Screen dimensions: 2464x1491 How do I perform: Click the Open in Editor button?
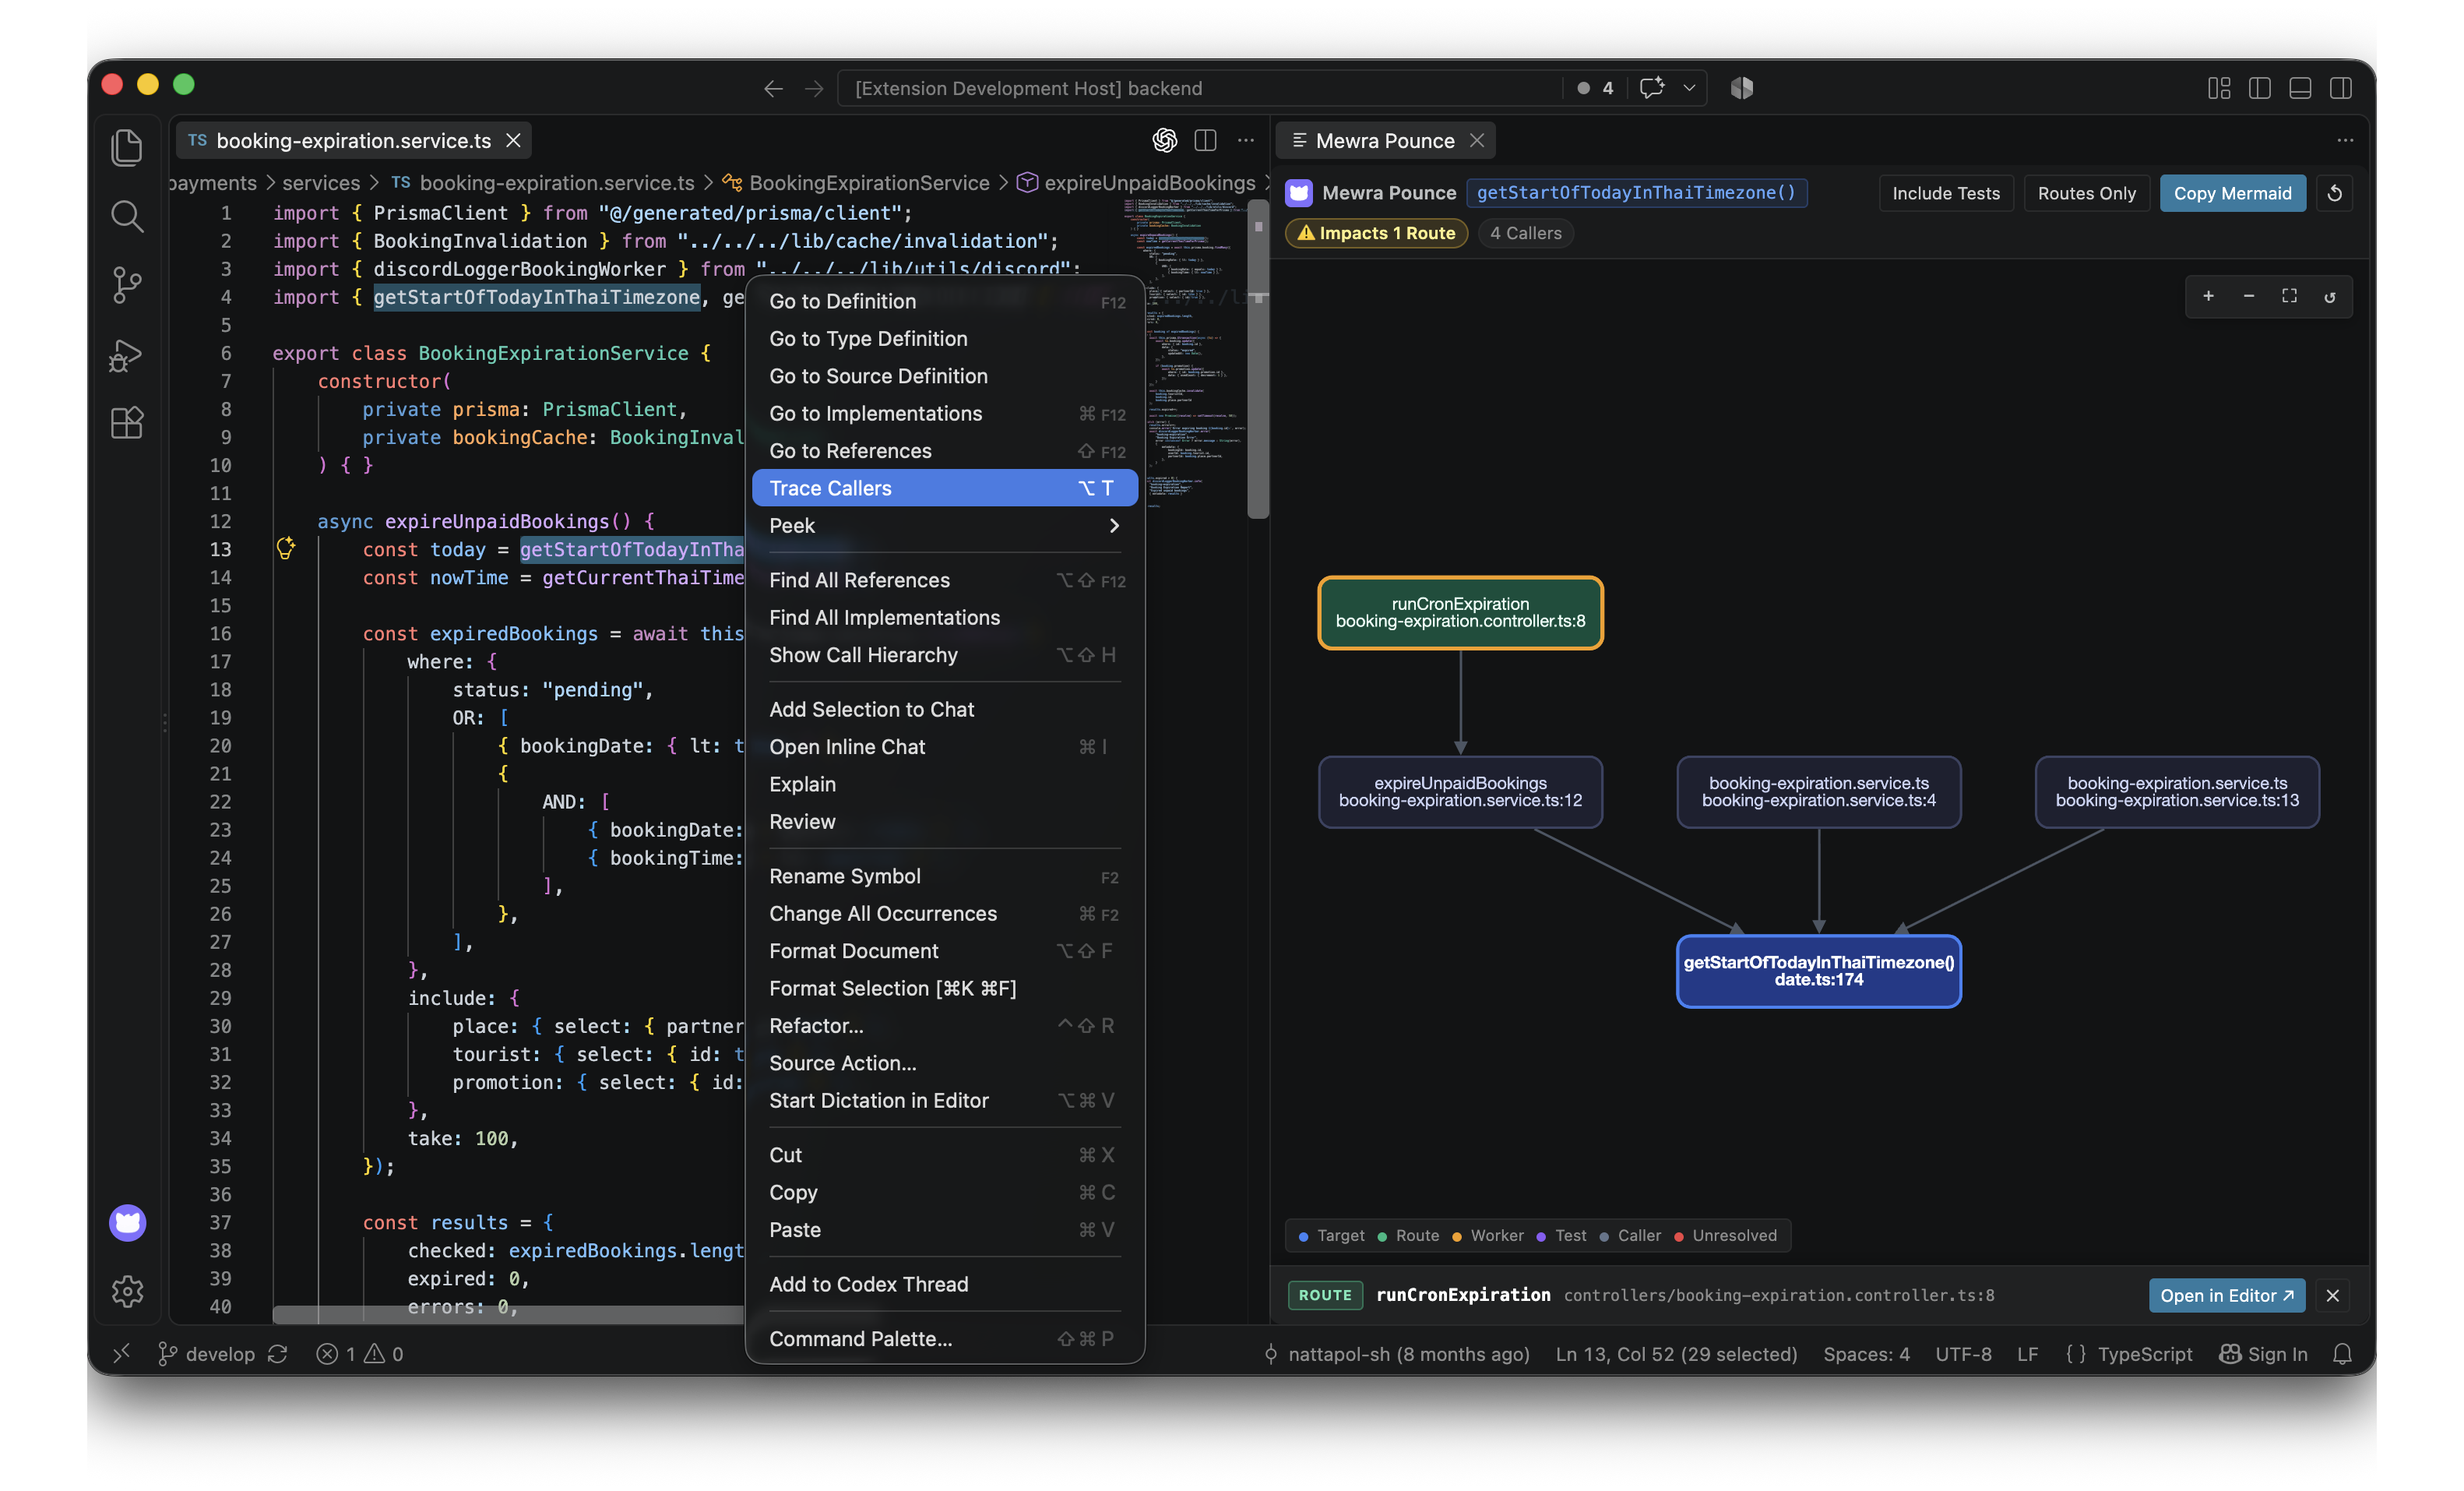[2226, 1295]
